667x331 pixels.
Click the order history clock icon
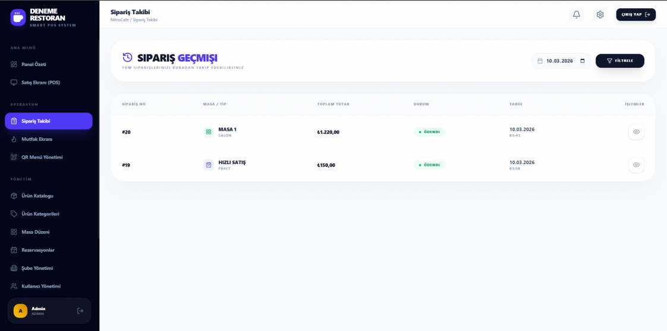click(127, 58)
